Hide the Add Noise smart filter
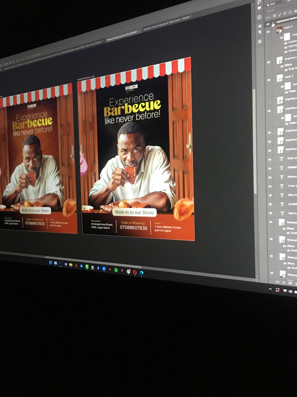 (x=286, y=47)
